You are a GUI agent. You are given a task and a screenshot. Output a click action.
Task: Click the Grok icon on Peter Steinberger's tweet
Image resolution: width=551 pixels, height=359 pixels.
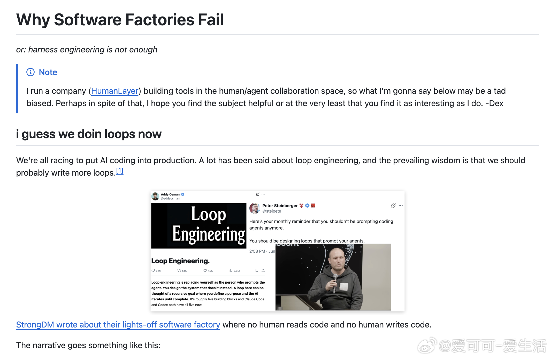393,206
